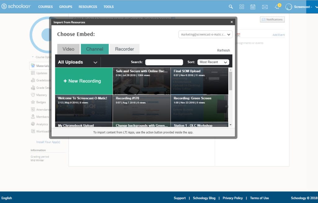Change the English language setting
This screenshot has height=203, width=318.
point(7,198)
